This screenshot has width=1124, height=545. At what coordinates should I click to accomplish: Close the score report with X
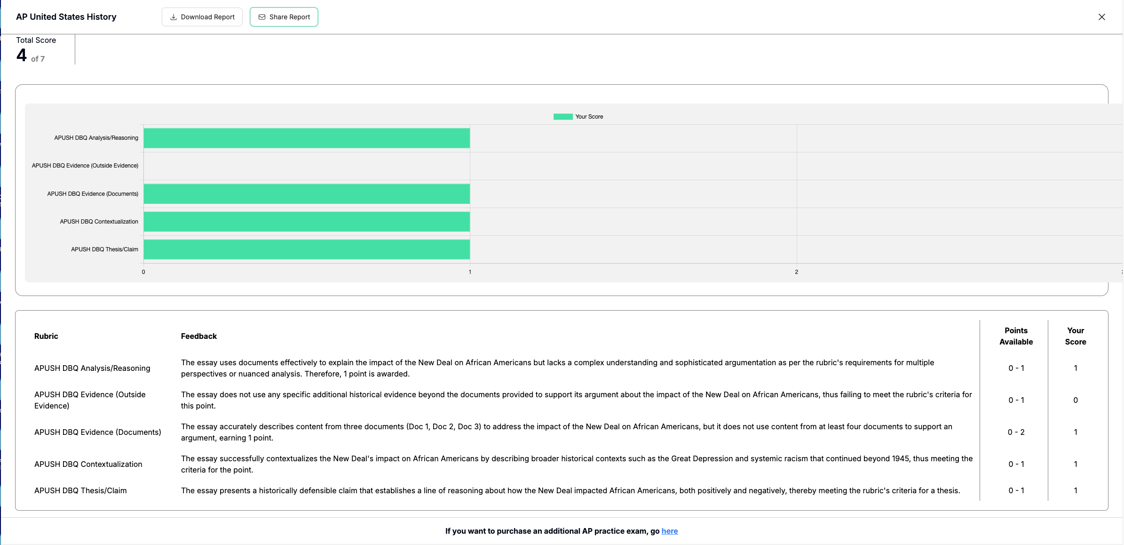[x=1101, y=17]
